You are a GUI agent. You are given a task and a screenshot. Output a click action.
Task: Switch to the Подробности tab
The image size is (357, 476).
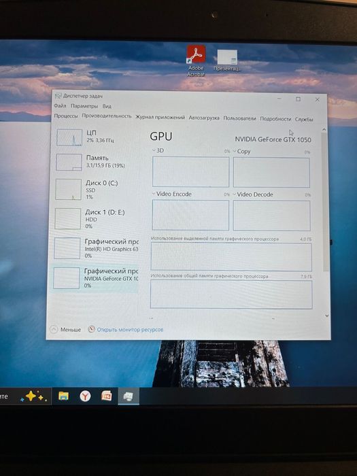pos(275,119)
